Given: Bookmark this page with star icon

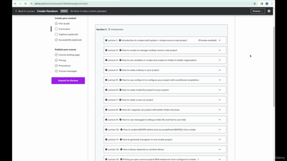Looking at the screenshot, I should coord(254,4).
